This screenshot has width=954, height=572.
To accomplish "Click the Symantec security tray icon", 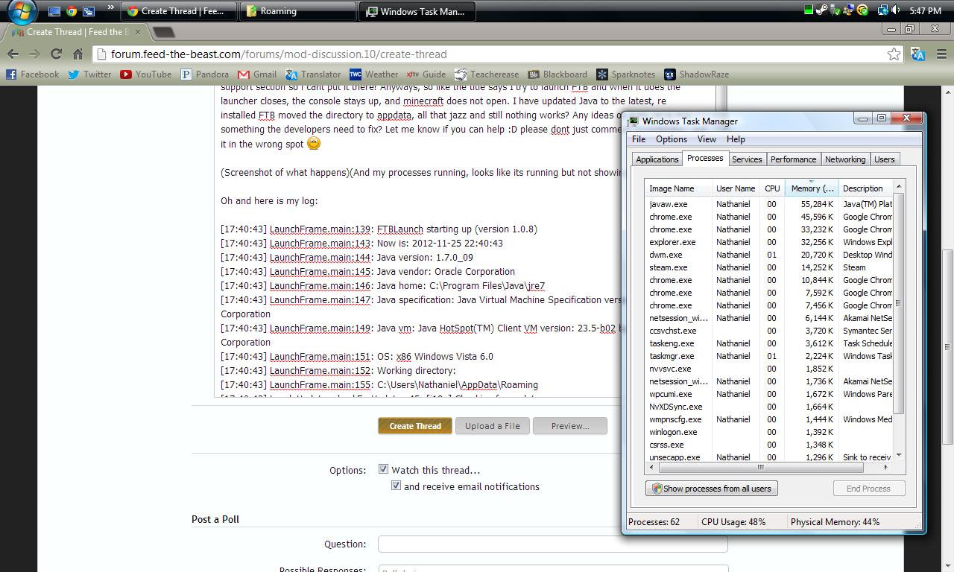I will [x=862, y=10].
